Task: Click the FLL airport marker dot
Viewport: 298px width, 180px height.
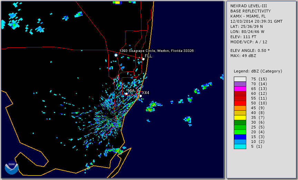Action: [x=143, y=59]
